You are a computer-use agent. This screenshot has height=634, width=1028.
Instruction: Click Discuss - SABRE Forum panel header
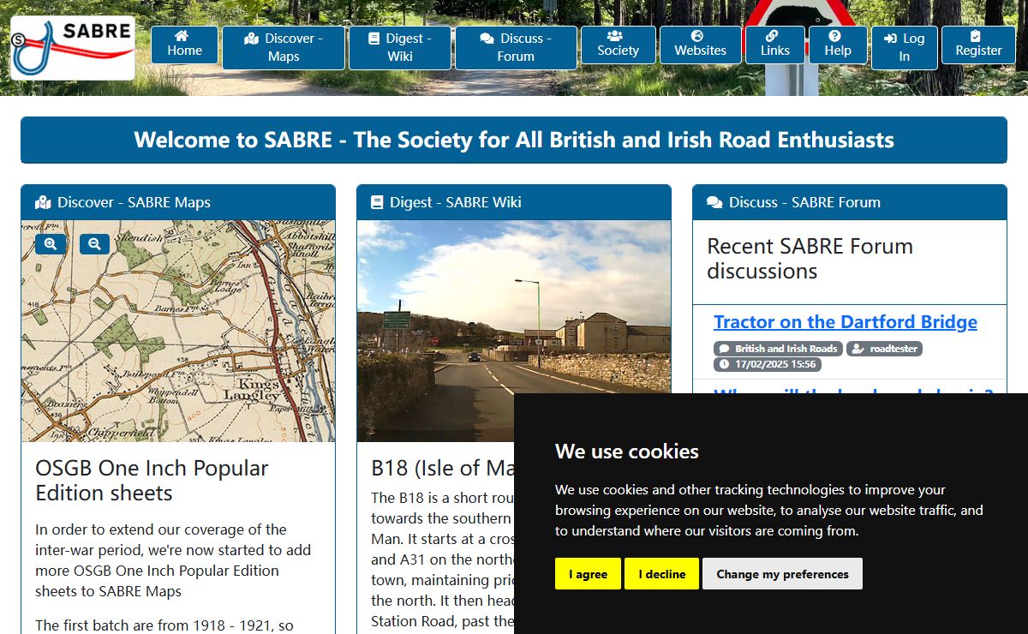pos(850,203)
